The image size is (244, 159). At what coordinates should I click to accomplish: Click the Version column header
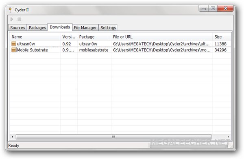[69, 37]
